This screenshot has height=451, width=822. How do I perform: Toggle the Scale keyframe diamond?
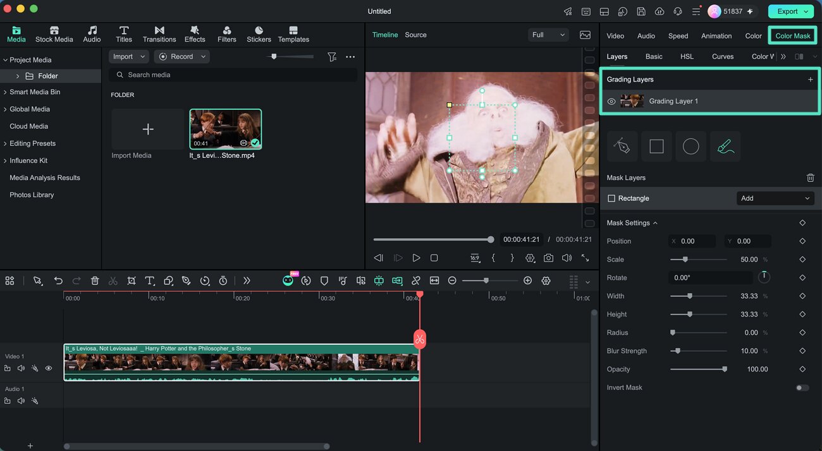click(802, 260)
